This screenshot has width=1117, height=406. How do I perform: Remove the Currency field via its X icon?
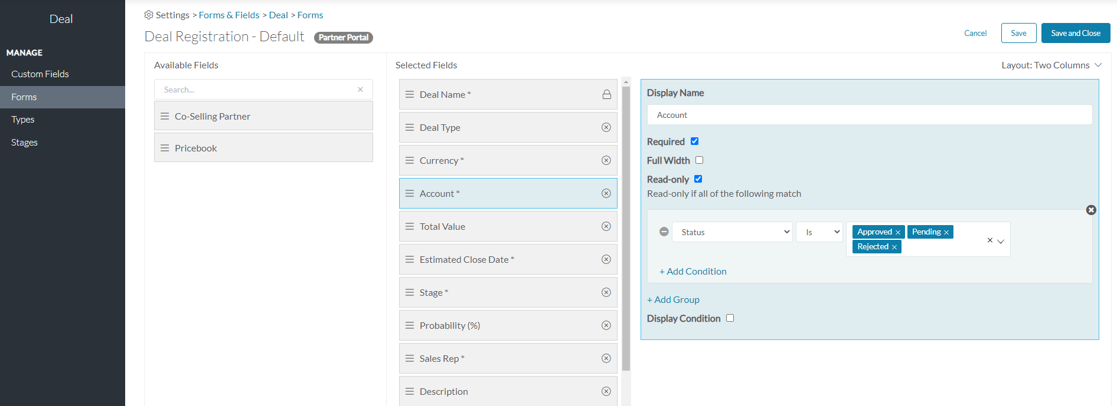(606, 160)
